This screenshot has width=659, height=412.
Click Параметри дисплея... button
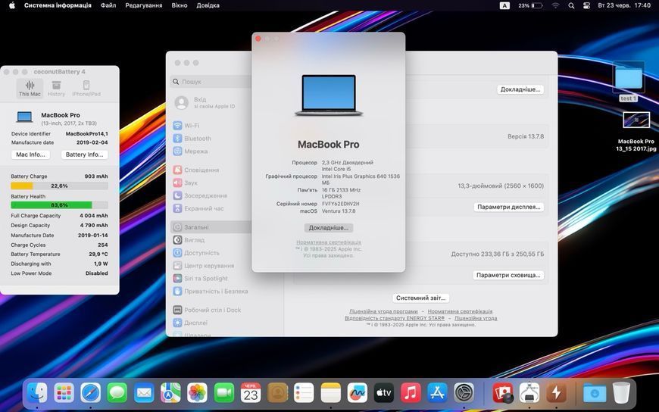[509, 207]
